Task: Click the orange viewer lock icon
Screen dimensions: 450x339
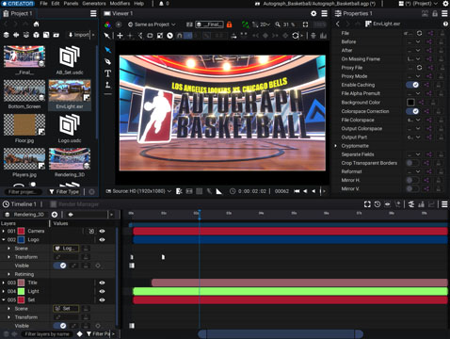Action: tap(230, 24)
